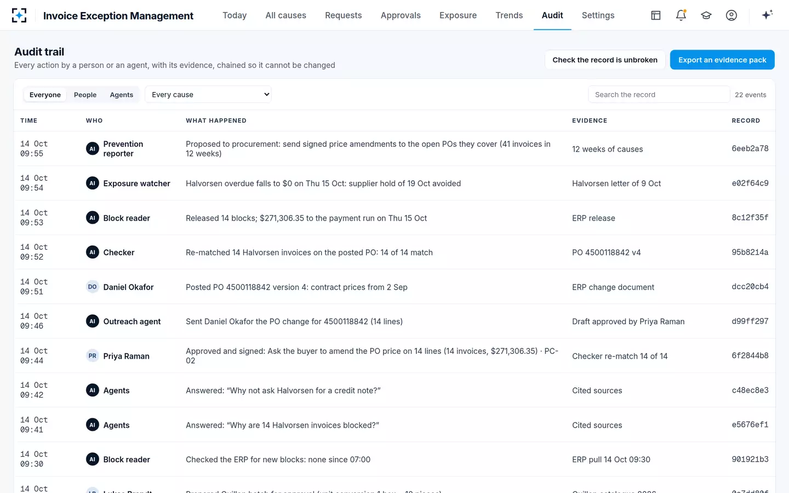Filter the audit trail to Agents
Screen dimensions: 789x493
click(122, 95)
